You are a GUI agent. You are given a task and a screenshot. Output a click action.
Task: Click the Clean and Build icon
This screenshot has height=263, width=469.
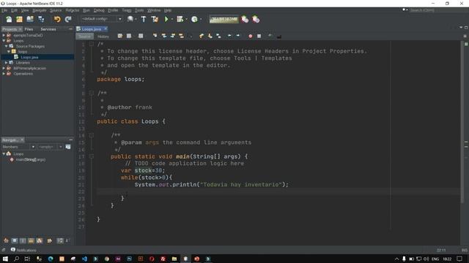point(155,19)
